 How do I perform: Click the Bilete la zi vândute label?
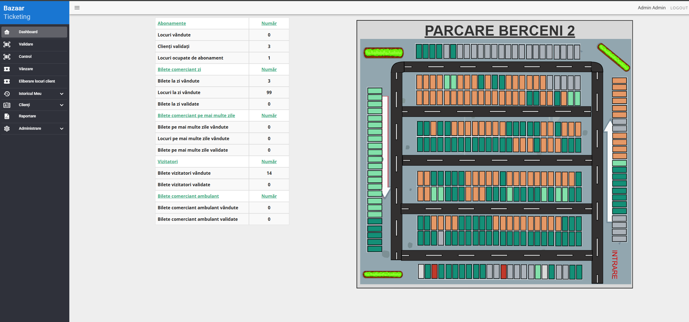coord(178,81)
